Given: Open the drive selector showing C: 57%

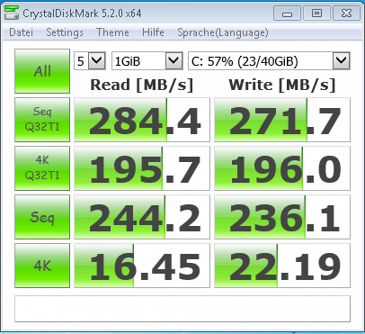Looking at the screenshot, I should [269, 61].
